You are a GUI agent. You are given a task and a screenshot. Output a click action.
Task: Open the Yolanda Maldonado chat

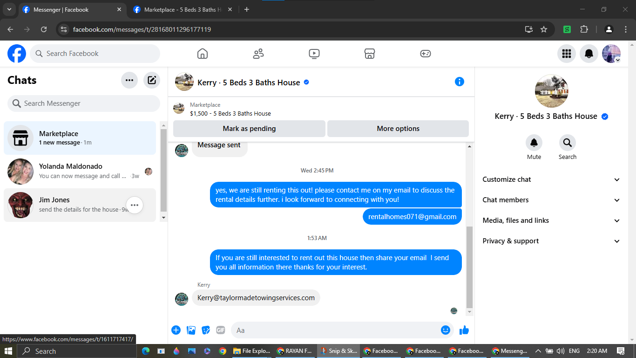click(80, 172)
